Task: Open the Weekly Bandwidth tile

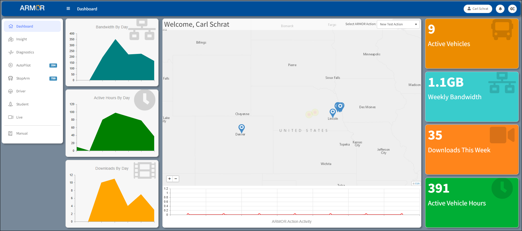Action: pyautogui.click(x=472, y=97)
